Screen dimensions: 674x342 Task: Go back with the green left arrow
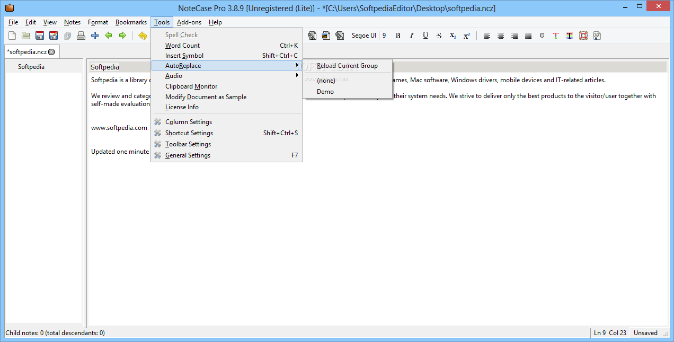109,36
